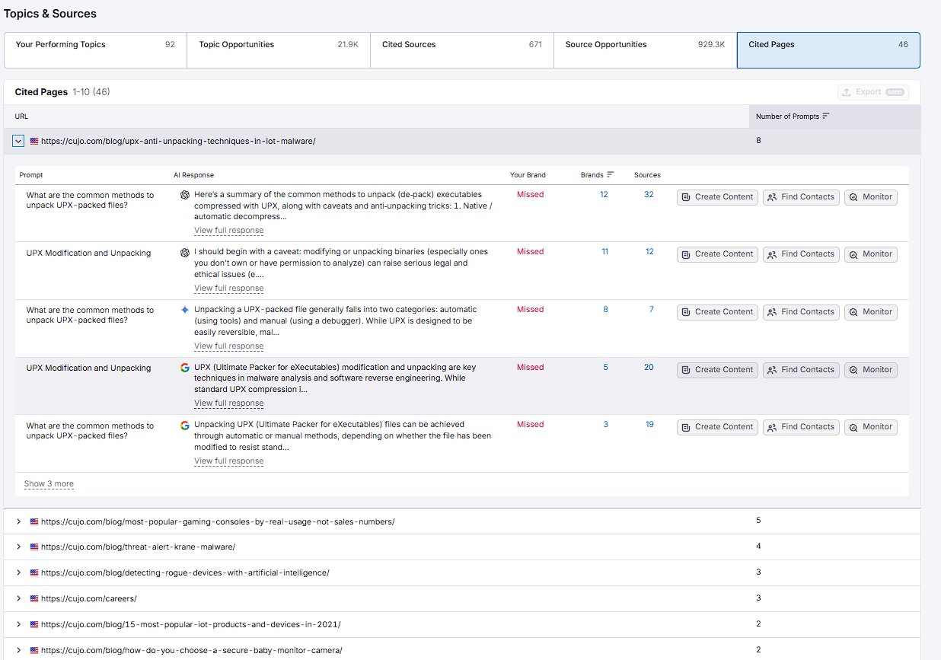Screen dimensions: 941x660
Task: Switch to the Your Performing Topics tab
Action: click(95, 50)
